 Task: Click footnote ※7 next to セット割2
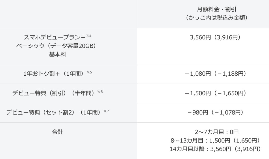[106, 111]
